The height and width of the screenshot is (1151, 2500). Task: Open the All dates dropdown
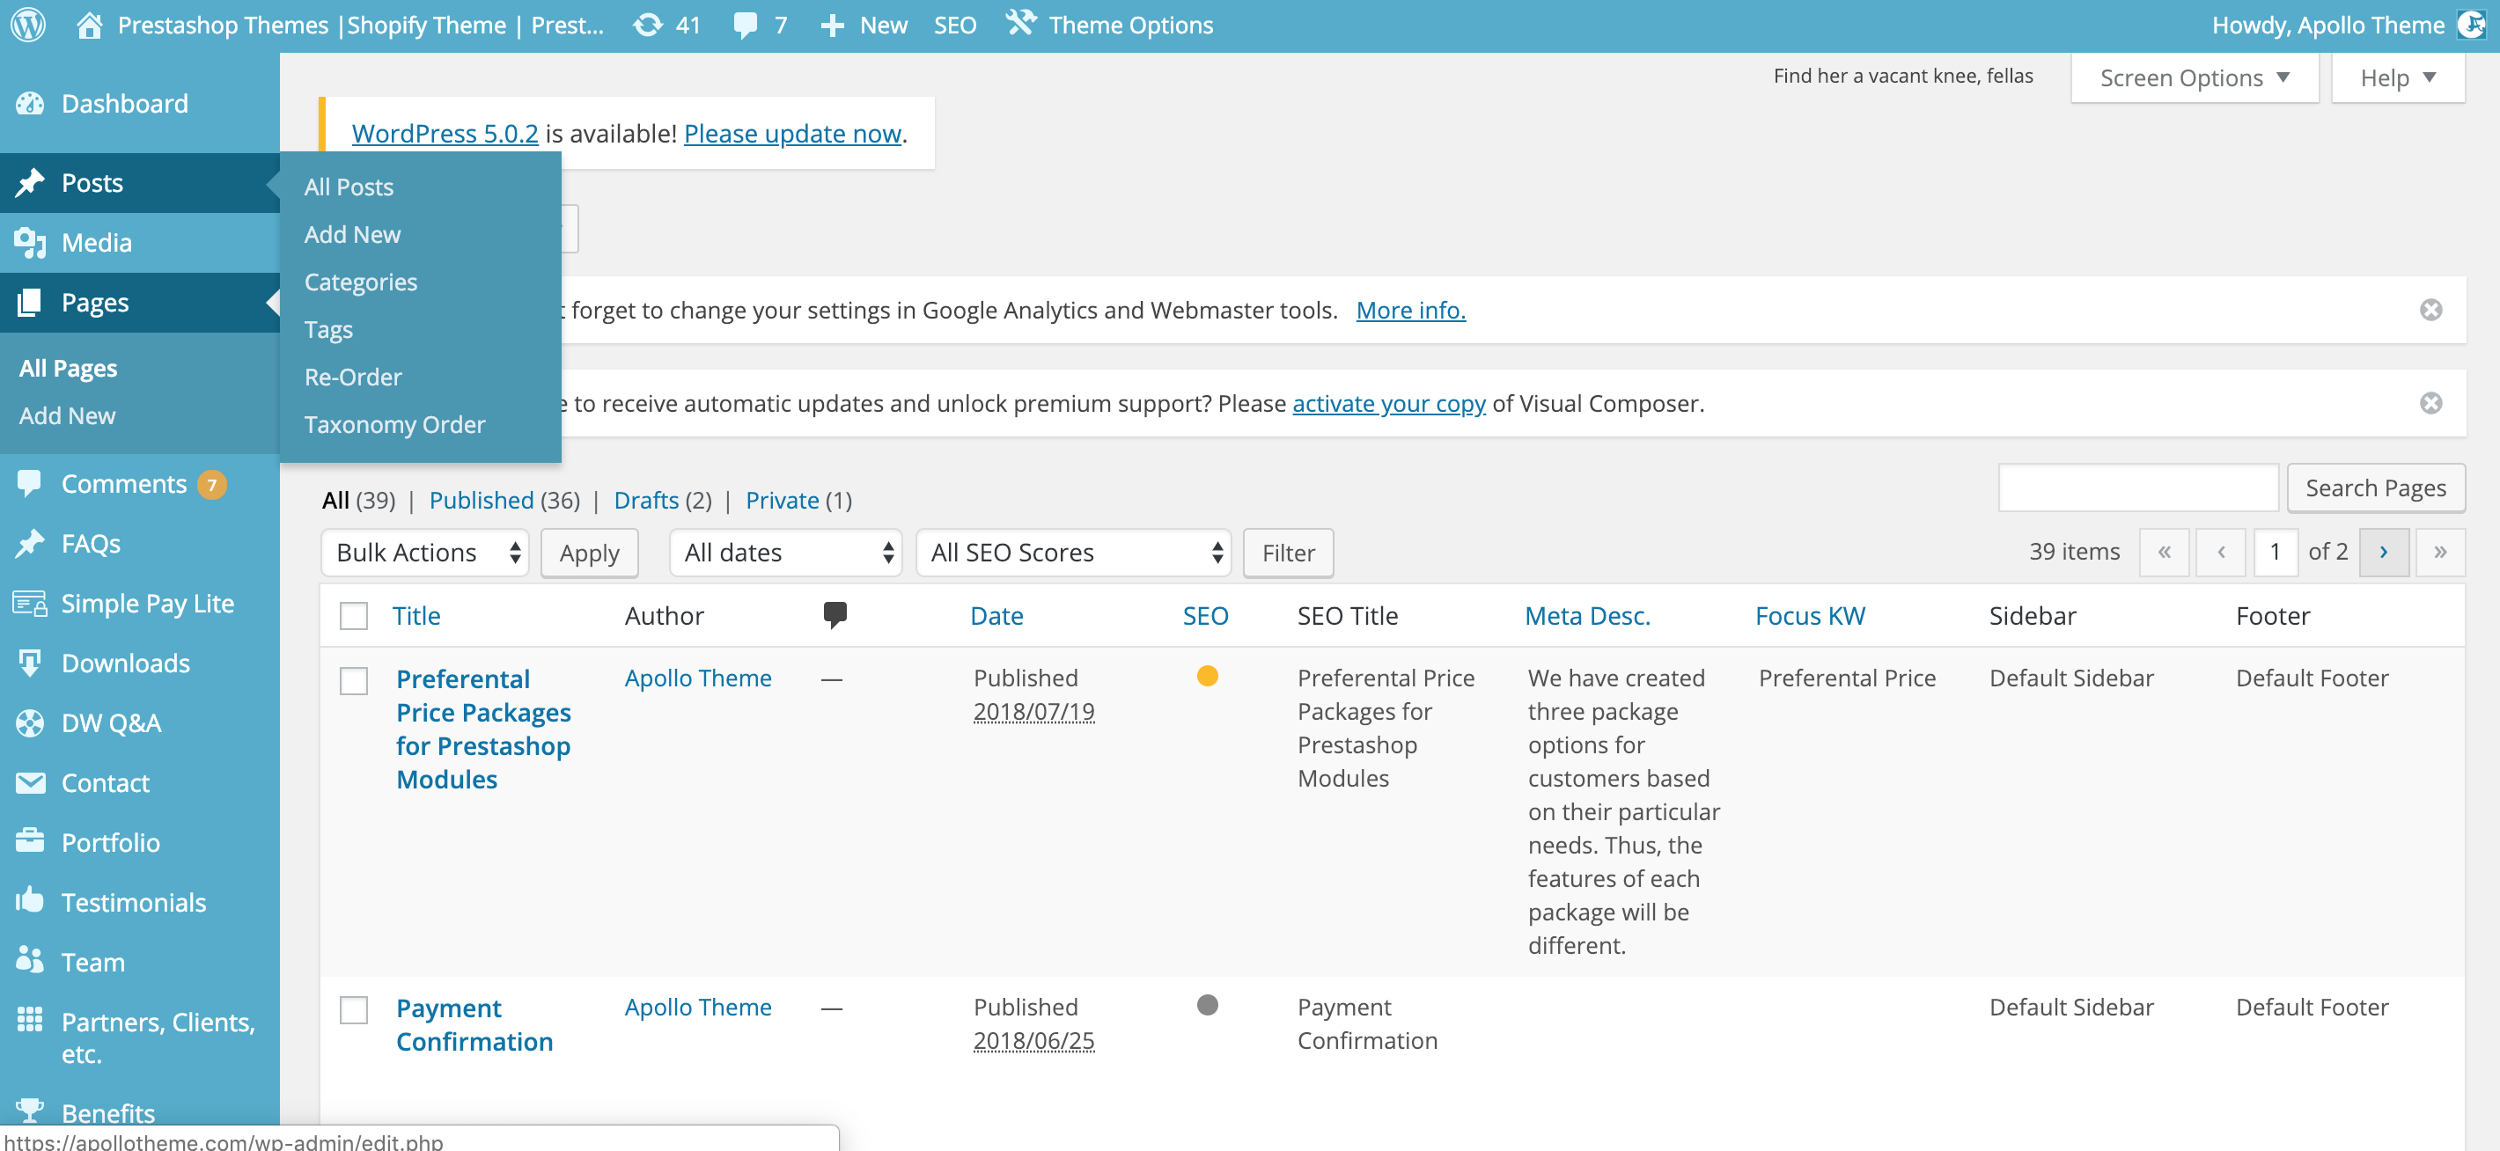tap(786, 553)
